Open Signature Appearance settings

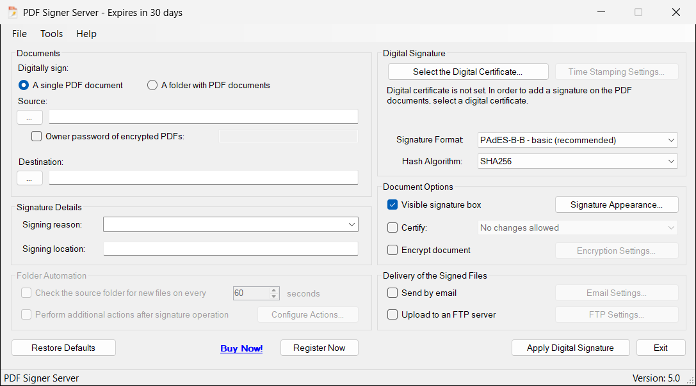pos(617,205)
